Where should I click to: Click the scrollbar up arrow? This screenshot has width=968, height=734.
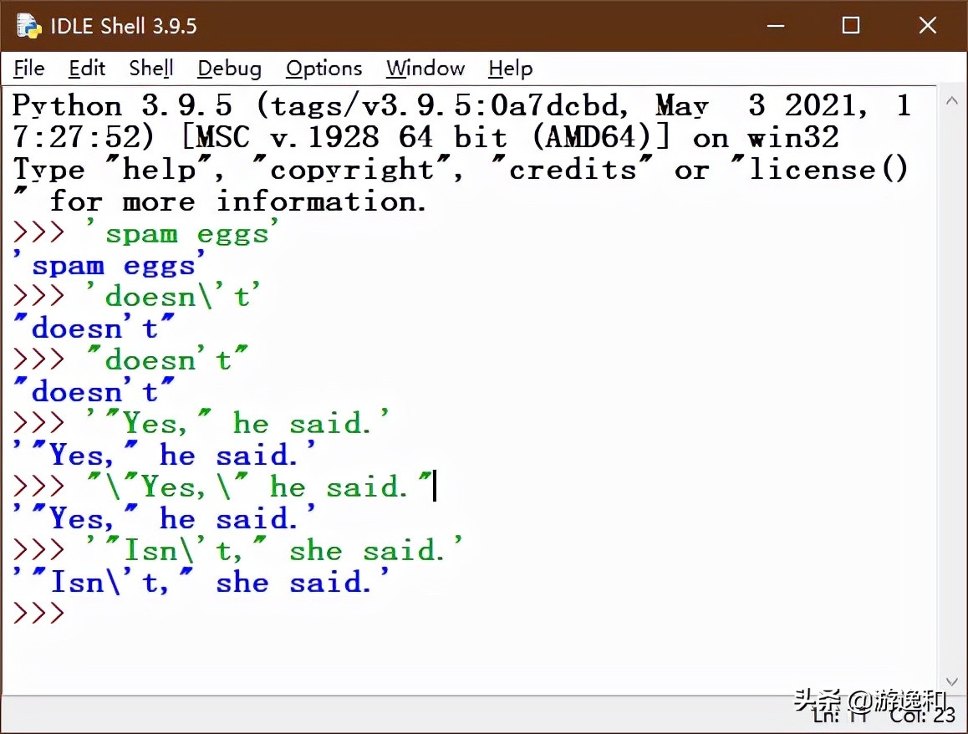(x=951, y=100)
